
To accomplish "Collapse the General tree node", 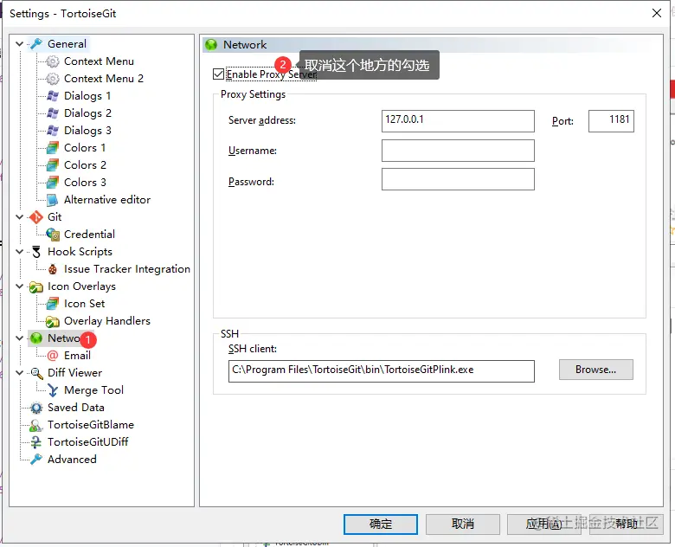I will pos(19,44).
